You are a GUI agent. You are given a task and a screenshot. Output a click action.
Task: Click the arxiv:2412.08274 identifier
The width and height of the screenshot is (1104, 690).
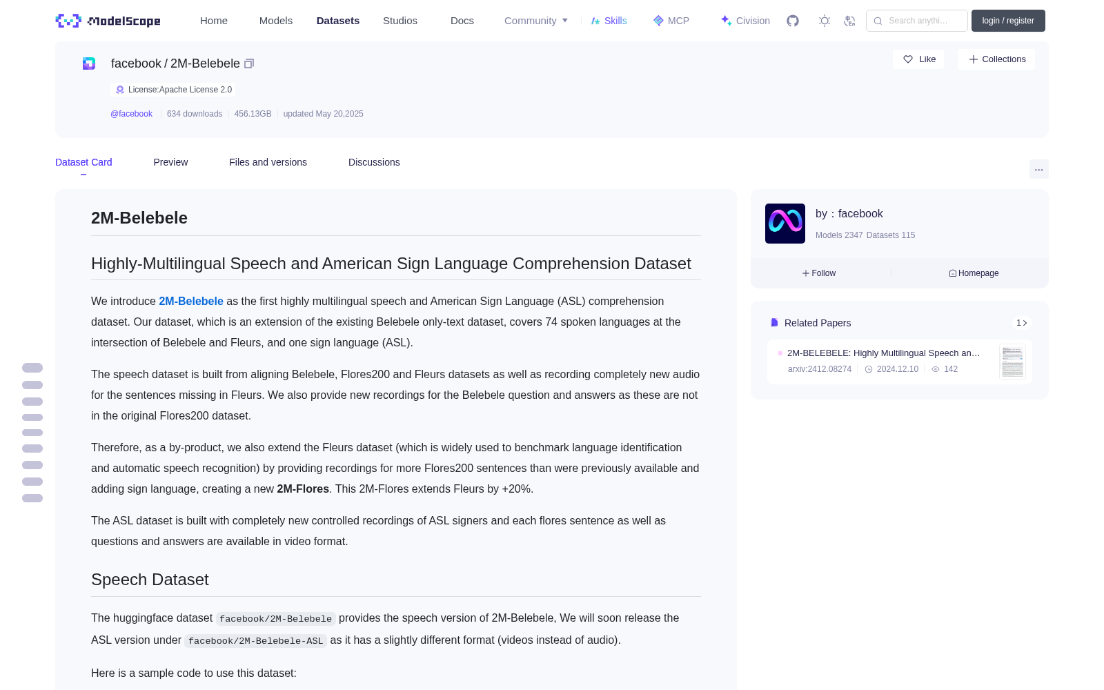(x=820, y=369)
